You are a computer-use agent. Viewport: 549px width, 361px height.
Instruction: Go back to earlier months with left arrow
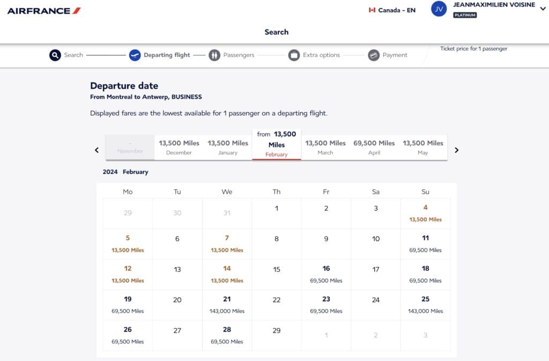[97, 150]
